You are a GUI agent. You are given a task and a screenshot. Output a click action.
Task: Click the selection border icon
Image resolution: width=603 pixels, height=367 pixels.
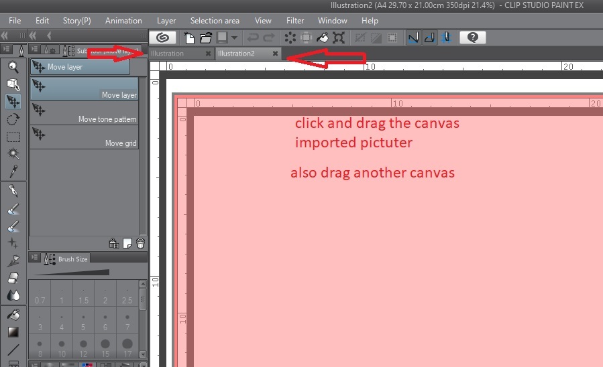point(392,38)
